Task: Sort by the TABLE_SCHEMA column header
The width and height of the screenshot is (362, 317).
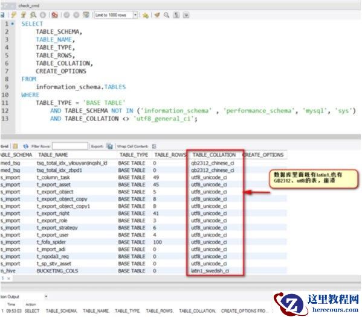Action: [16, 155]
